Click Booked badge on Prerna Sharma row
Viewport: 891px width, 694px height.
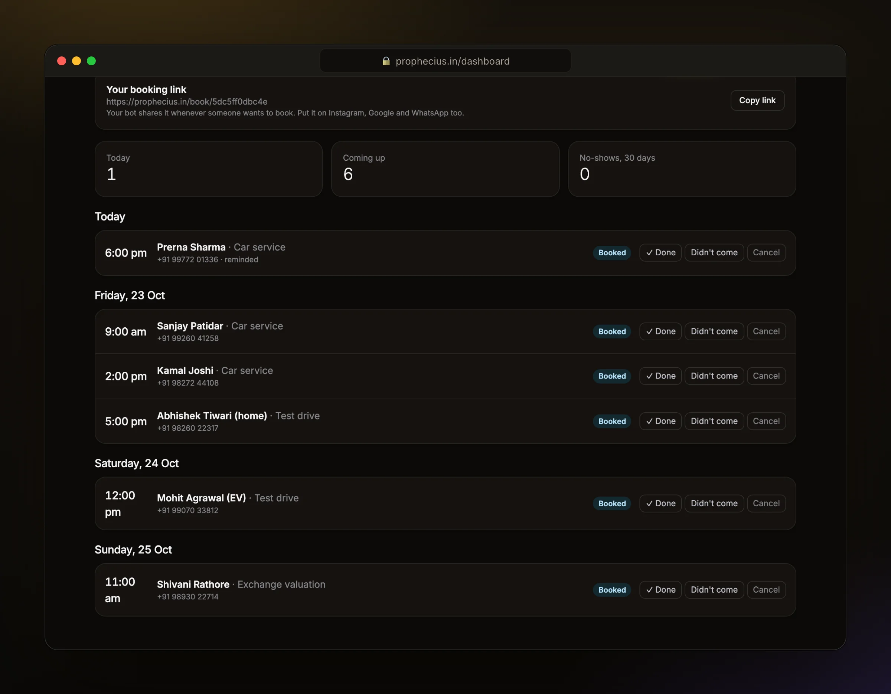(612, 253)
